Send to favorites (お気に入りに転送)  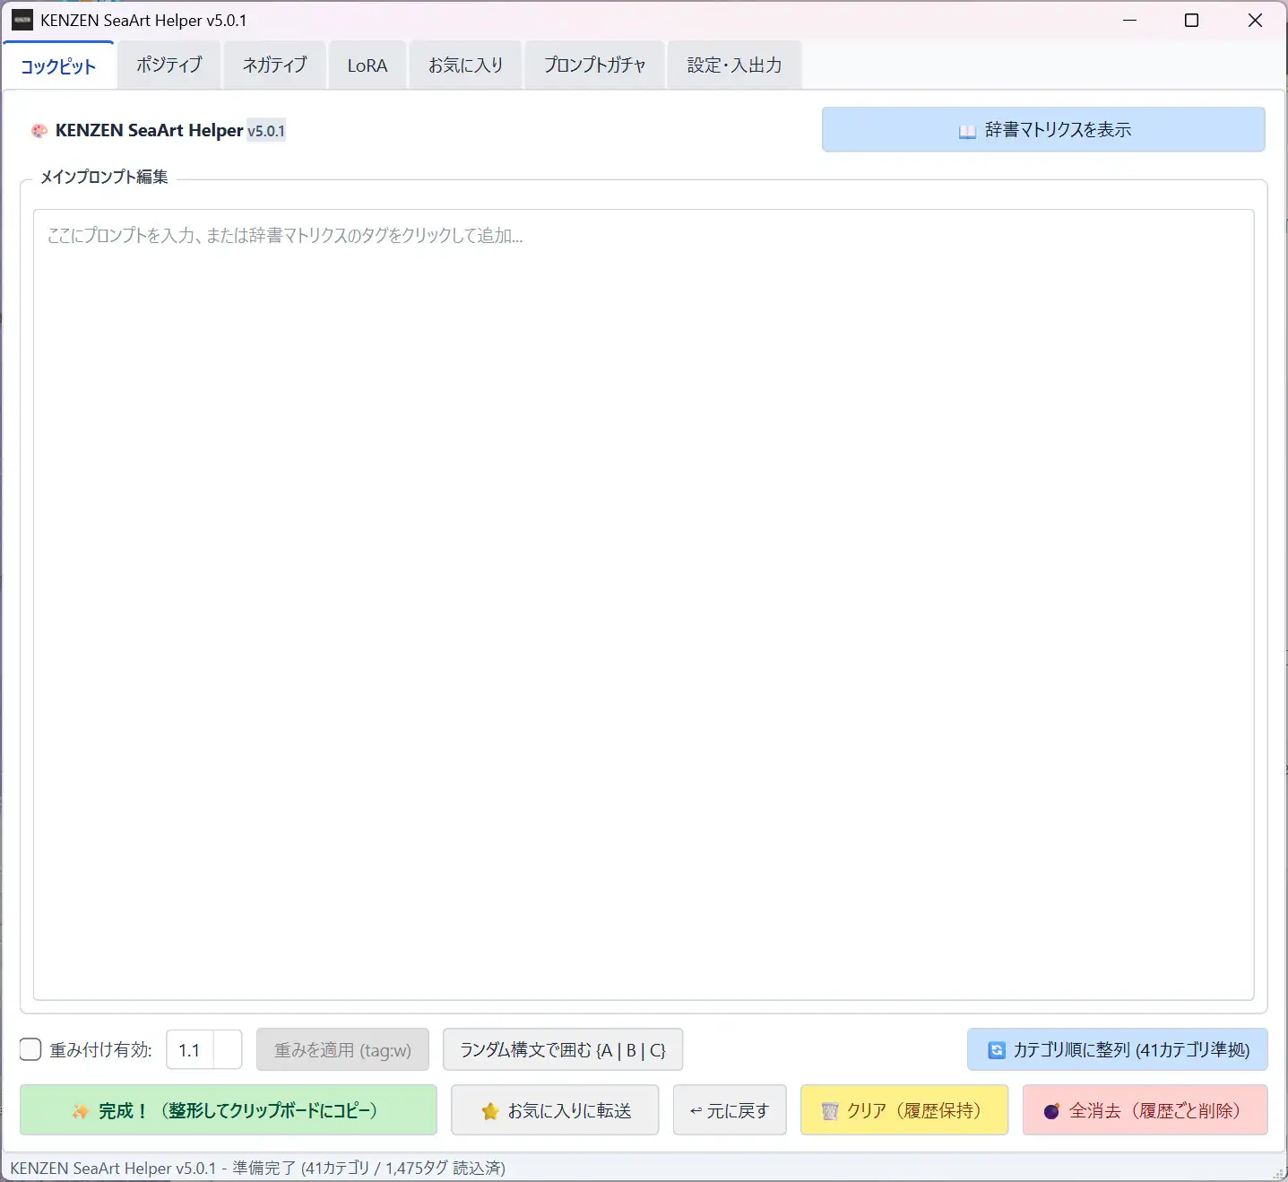(x=555, y=1110)
